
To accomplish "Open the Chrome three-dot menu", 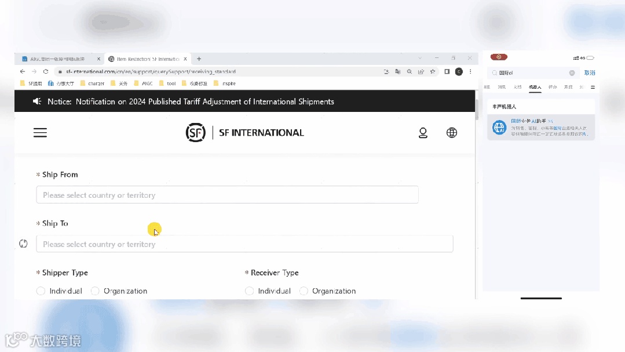I will point(470,71).
